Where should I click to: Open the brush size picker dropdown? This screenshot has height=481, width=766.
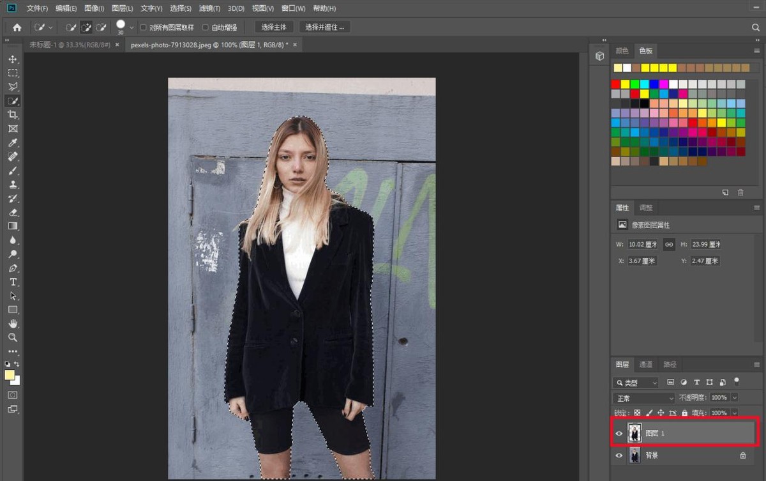[x=131, y=27]
